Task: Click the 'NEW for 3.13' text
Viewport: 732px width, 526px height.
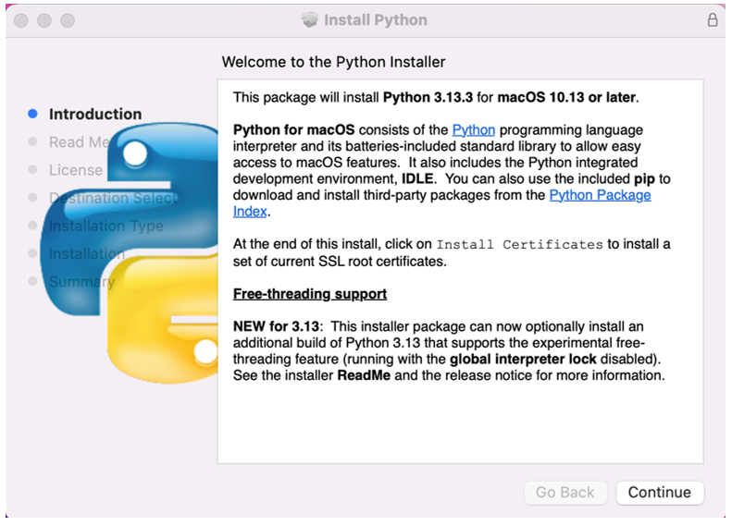Action: pos(276,326)
